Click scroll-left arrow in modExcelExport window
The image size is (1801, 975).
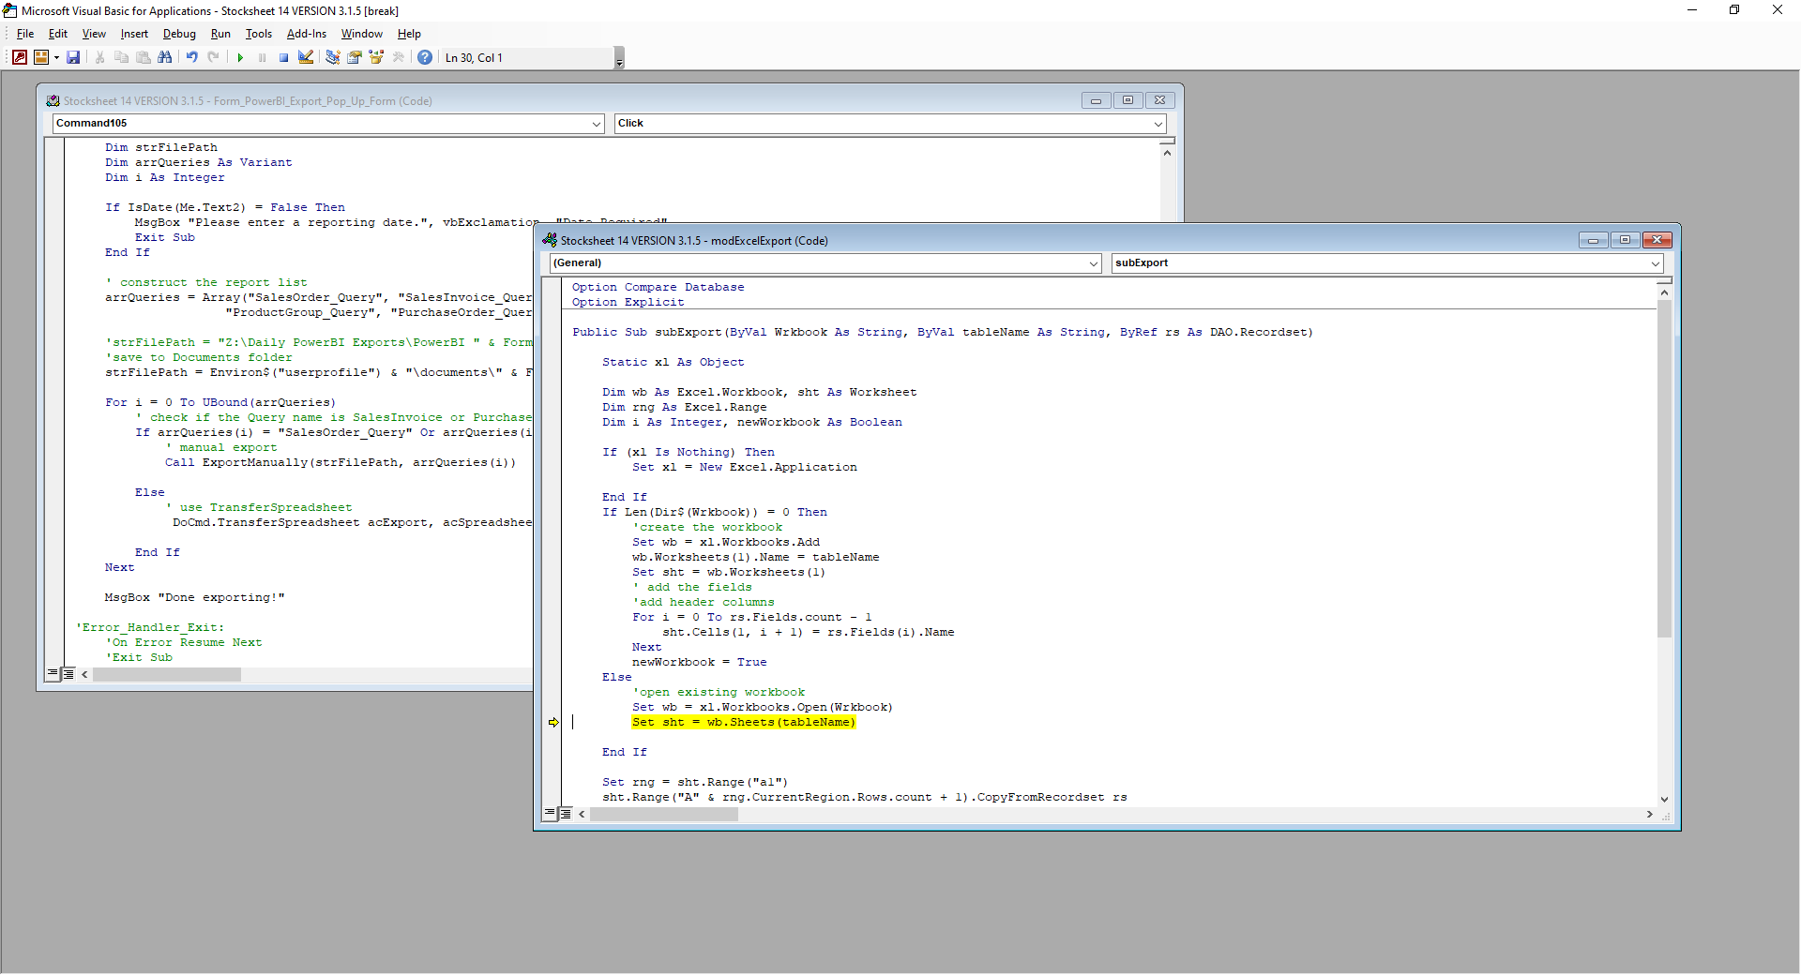(x=582, y=814)
